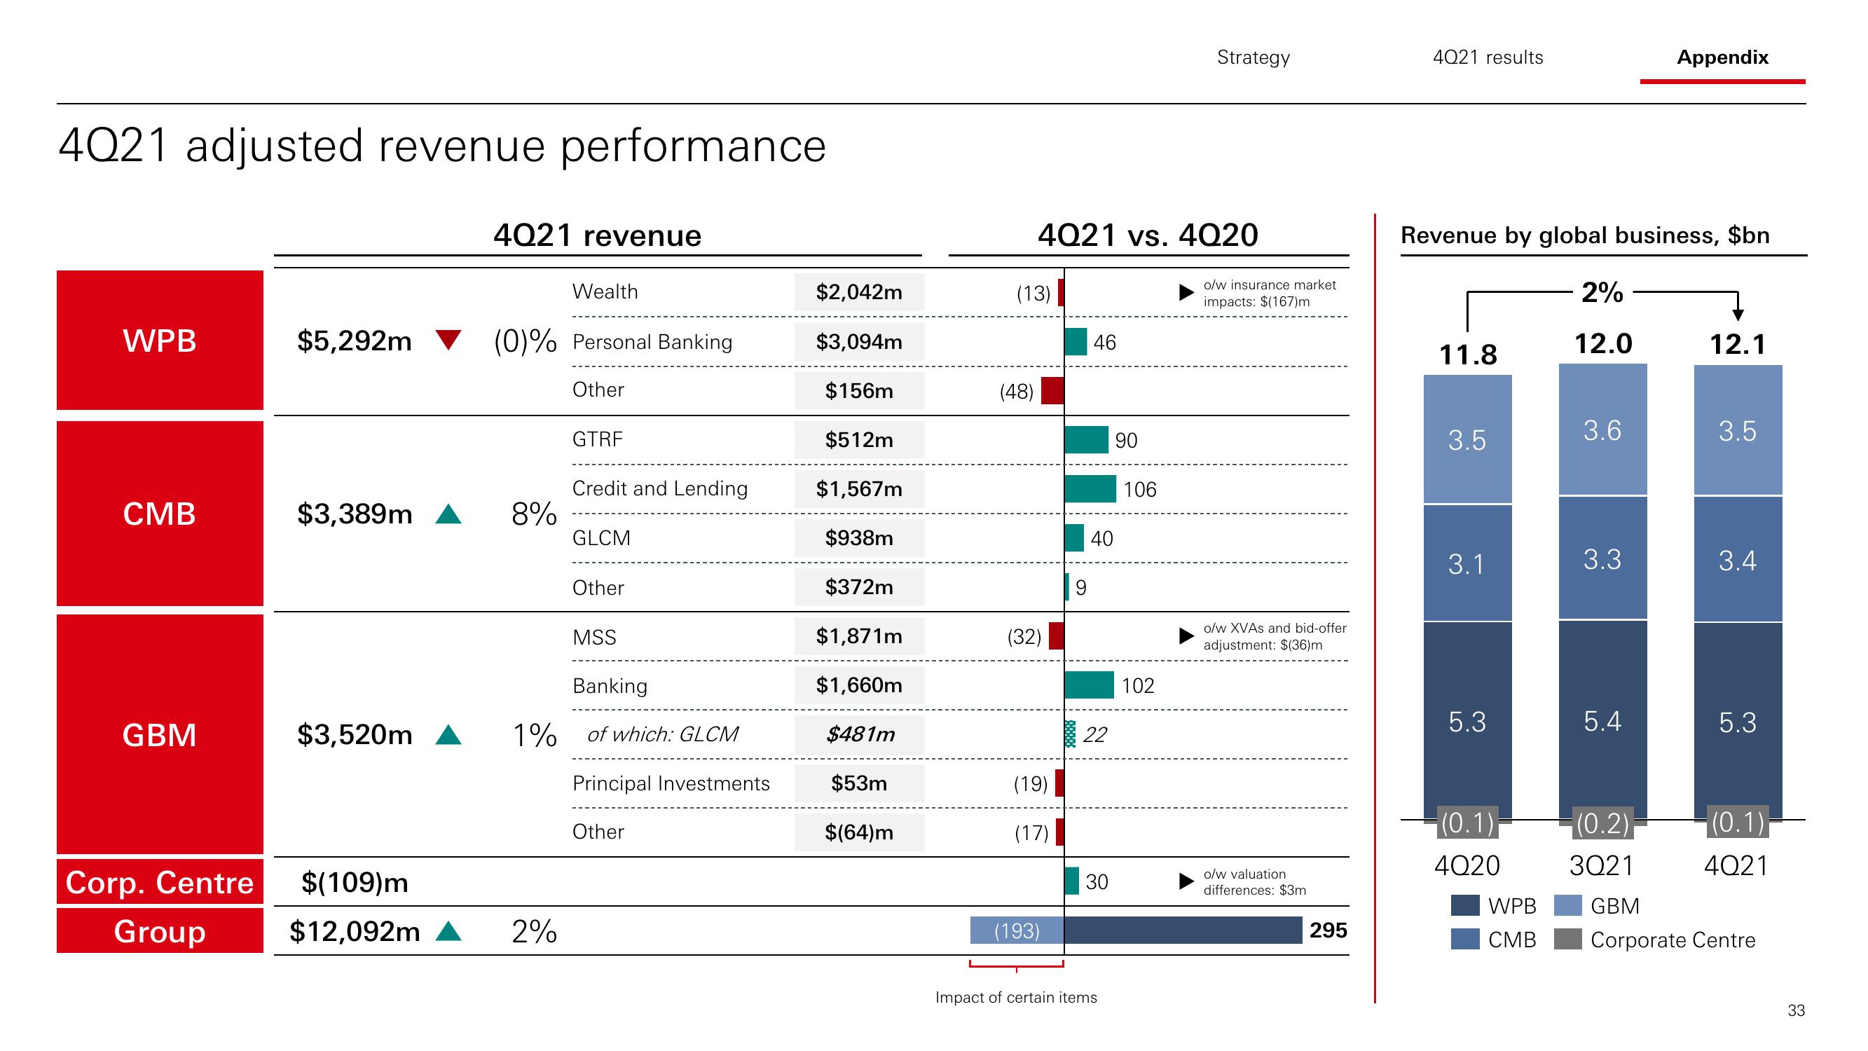Click the 12.1 total above 4Q21 column
The width and height of the screenshot is (1868, 1051).
1738,344
